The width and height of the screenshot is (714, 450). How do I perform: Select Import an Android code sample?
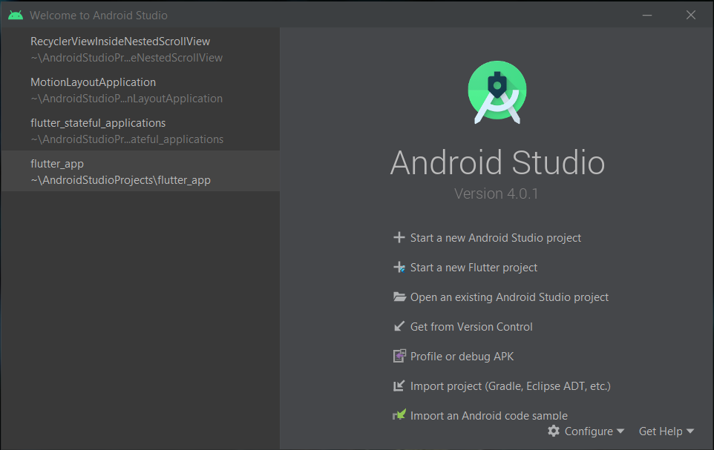(488, 415)
